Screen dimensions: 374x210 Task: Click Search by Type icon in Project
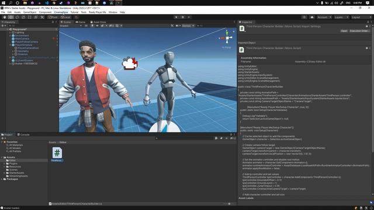pos(216,138)
